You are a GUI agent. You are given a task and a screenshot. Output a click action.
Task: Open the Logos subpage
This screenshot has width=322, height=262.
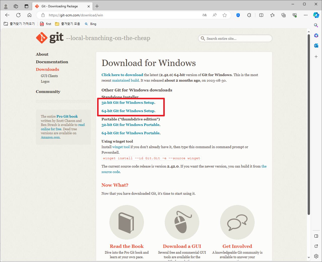pos(45,82)
